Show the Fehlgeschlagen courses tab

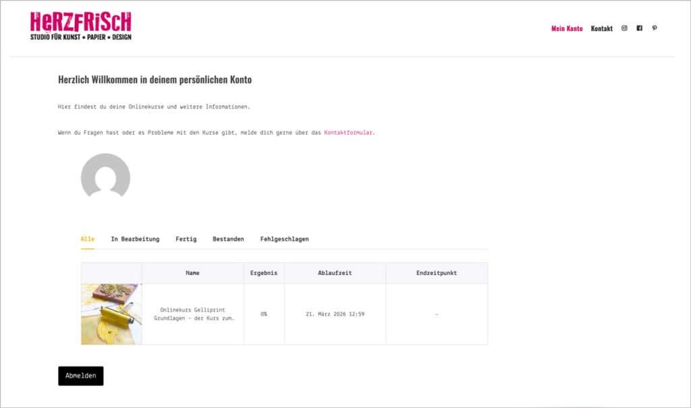284,239
